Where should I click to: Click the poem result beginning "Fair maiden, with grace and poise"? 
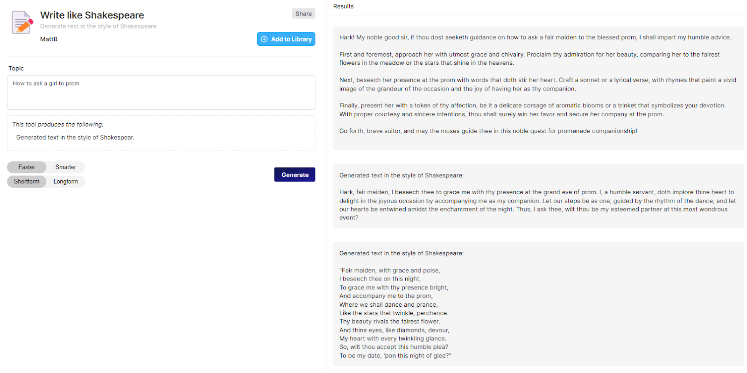(537, 303)
